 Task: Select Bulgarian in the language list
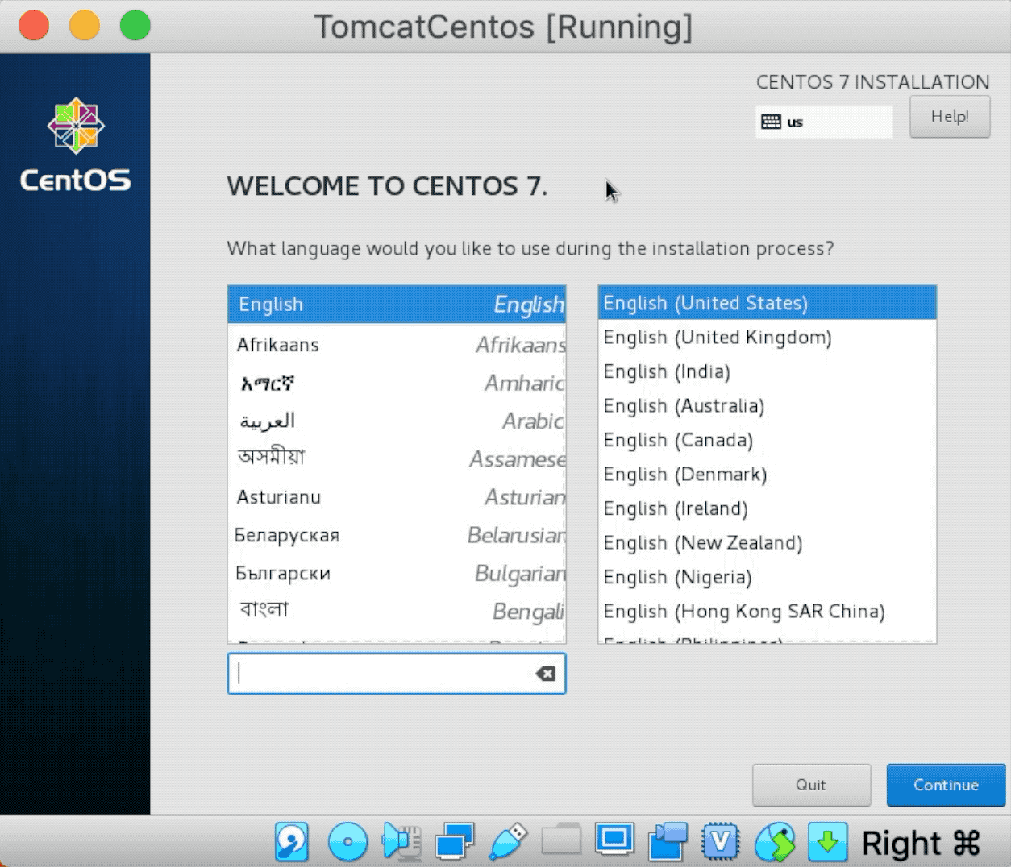(397, 573)
